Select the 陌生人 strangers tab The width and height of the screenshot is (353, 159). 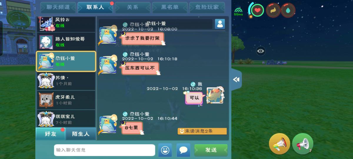(81, 134)
